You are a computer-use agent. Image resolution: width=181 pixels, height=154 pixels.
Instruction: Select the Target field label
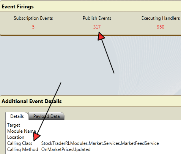pos(14,125)
